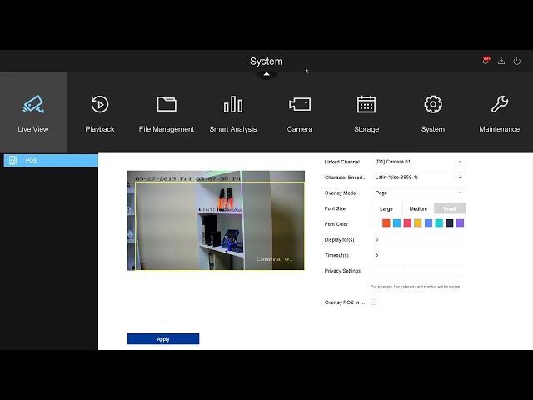Select POS in the left sidebar
Screen dimensions: 533x400
[x=51, y=160]
